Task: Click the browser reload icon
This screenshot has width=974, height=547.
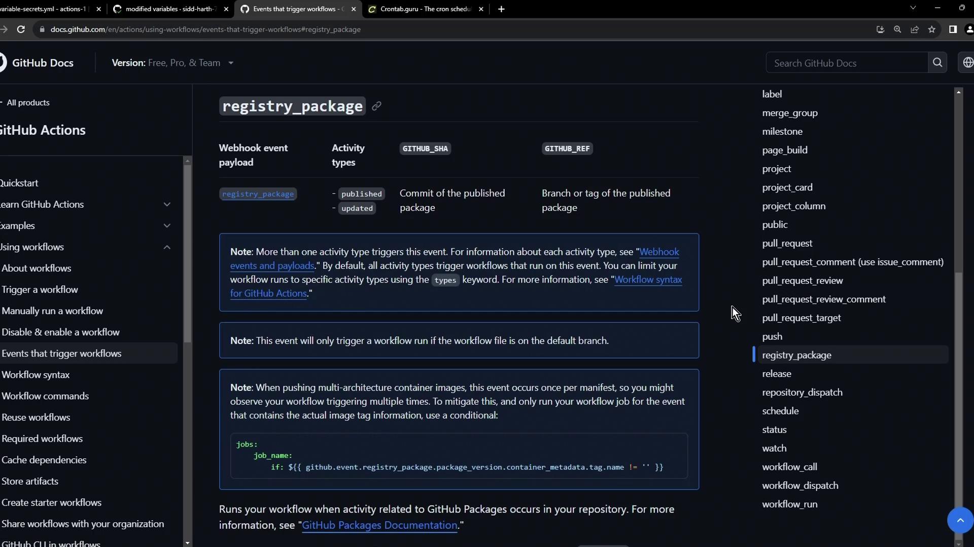Action: pos(21,29)
